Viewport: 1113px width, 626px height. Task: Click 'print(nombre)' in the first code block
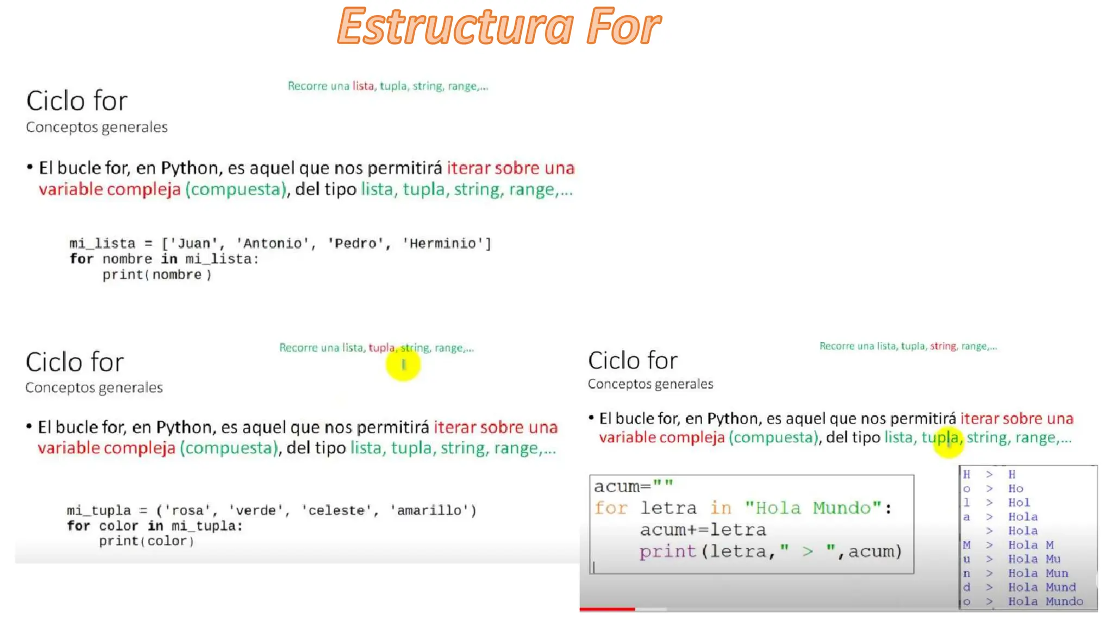click(x=157, y=275)
